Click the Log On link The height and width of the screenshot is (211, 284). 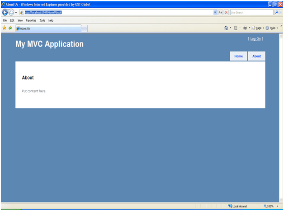coord(255,39)
